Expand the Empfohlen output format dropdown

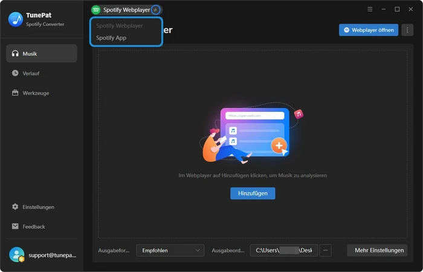point(170,250)
